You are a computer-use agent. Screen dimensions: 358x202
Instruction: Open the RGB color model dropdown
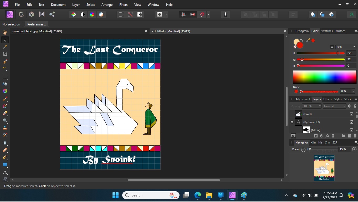point(346,47)
